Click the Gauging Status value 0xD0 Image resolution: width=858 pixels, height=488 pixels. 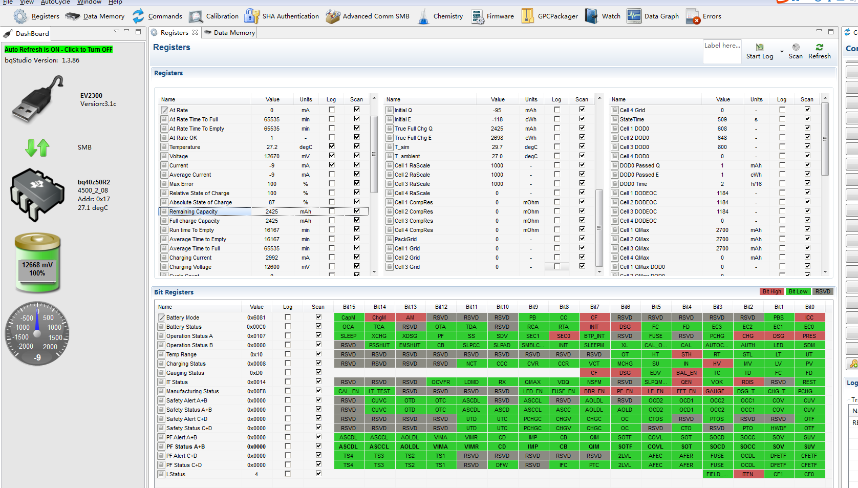256,373
